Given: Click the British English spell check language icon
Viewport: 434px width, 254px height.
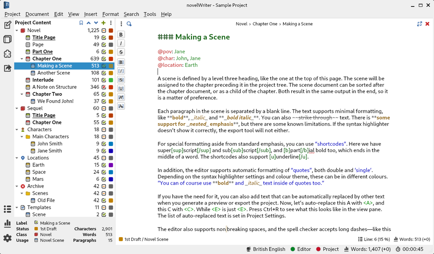Looking at the screenshot, I should click(249, 249).
